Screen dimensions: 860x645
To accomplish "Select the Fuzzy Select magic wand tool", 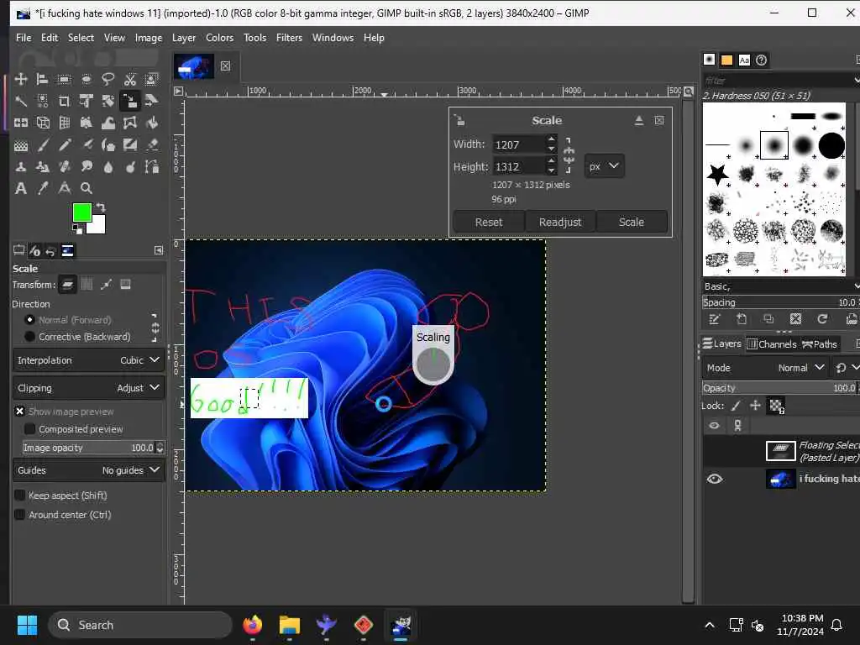I will [21, 101].
